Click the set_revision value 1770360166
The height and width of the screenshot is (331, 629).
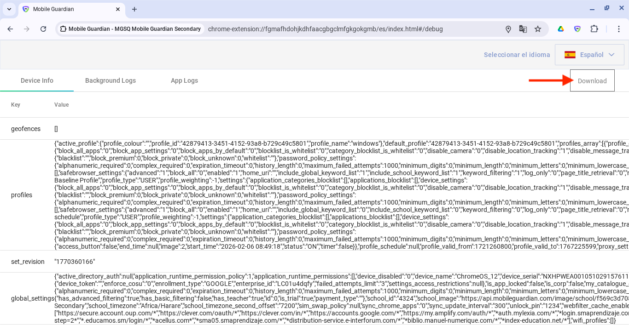click(75, 262)
